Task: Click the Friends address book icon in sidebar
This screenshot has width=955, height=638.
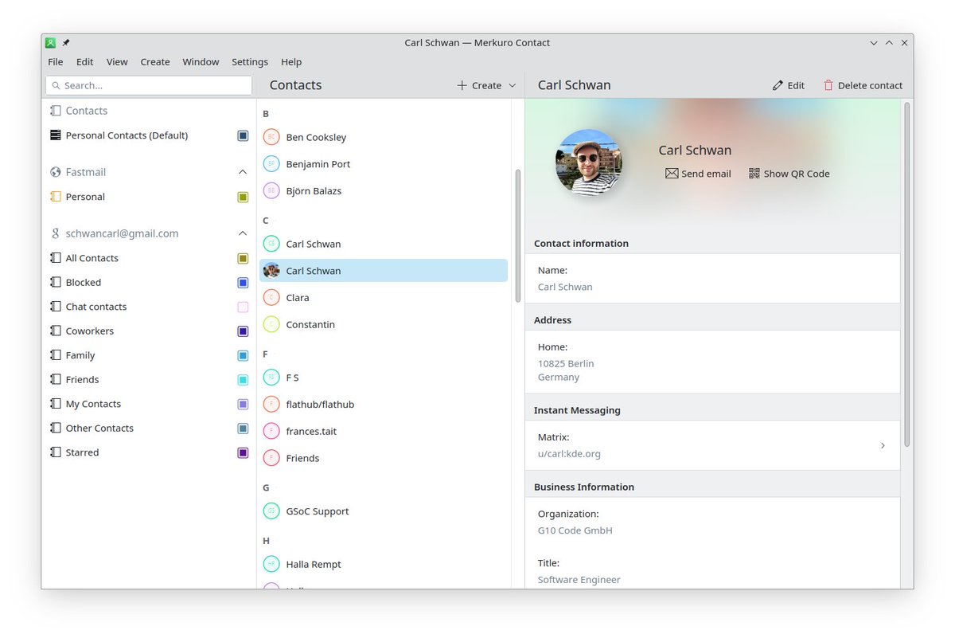Action: pyautogui.click(x=55, y=380)
